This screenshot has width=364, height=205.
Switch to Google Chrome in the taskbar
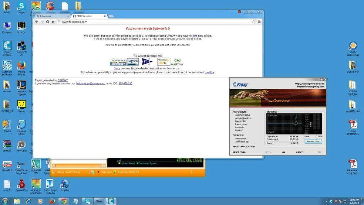[64, 201]
